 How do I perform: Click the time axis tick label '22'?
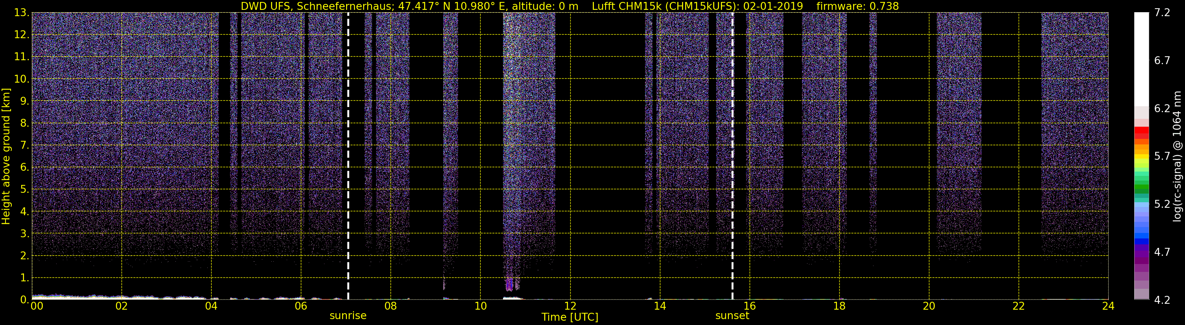[x=1019, y=306]
